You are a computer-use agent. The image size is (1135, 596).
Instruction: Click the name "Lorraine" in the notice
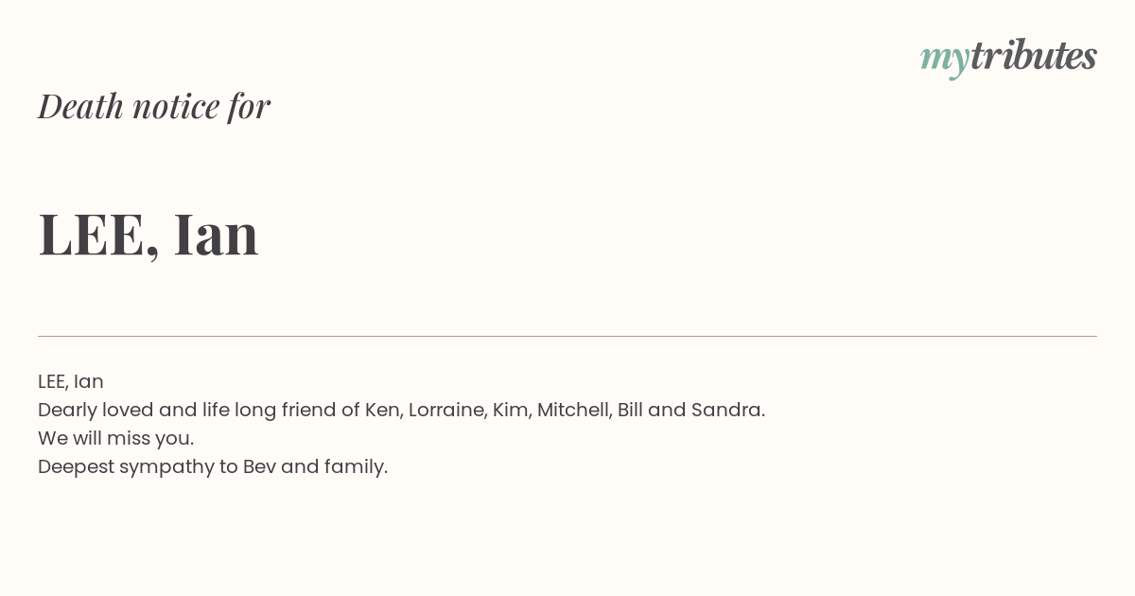click(x=447, y=410)
